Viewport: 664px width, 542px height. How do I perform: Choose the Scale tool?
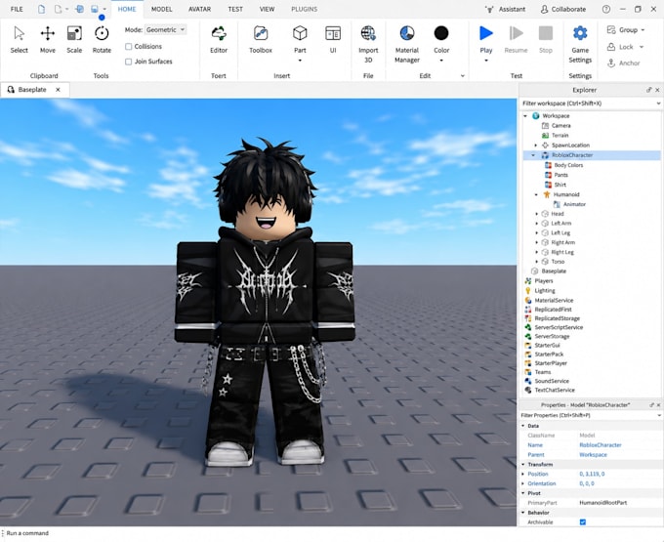click(x=74, y=40)
